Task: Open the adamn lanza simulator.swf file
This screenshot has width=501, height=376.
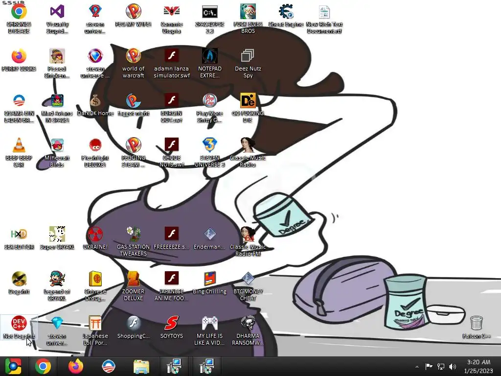Action: coord(172,63)
